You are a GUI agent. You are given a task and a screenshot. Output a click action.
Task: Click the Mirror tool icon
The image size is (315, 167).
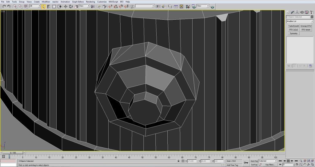click(x=158, y=6)
